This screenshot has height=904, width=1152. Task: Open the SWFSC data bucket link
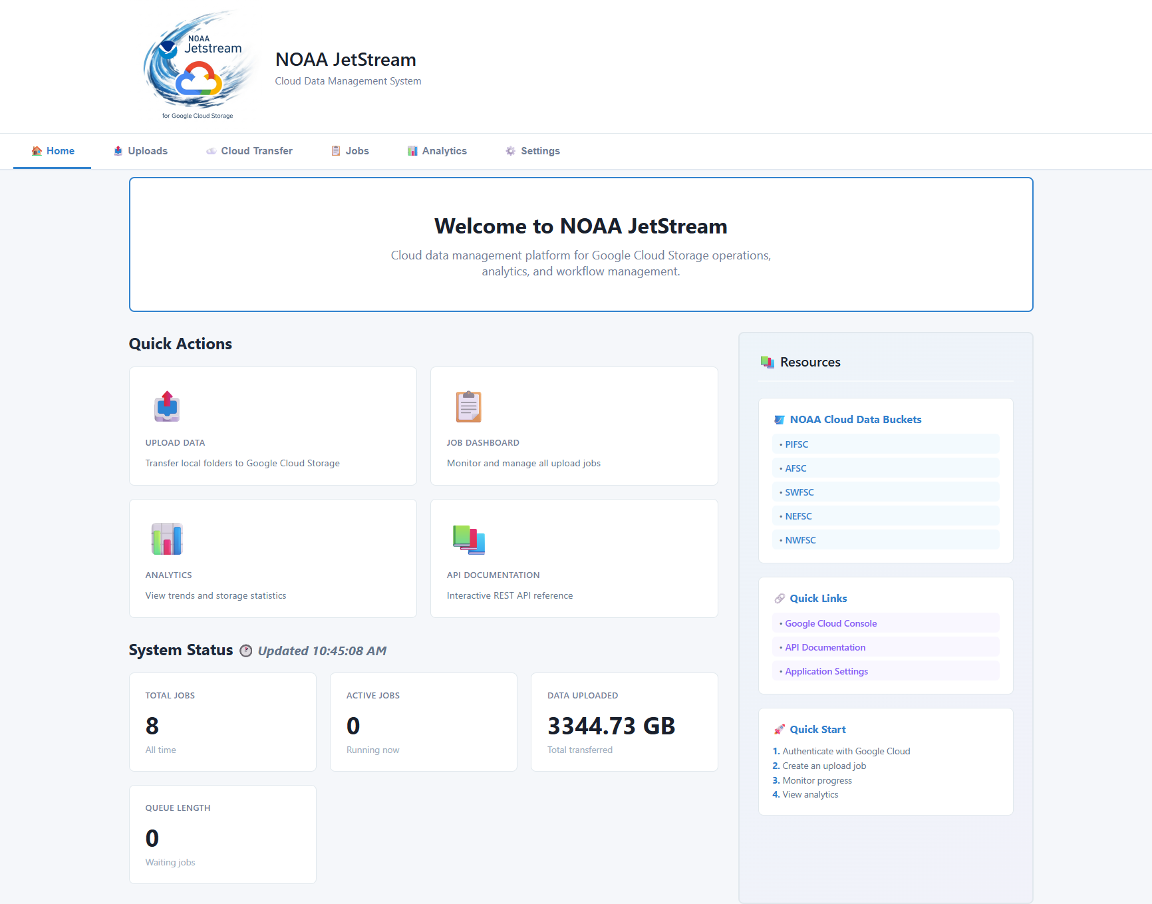799,492
